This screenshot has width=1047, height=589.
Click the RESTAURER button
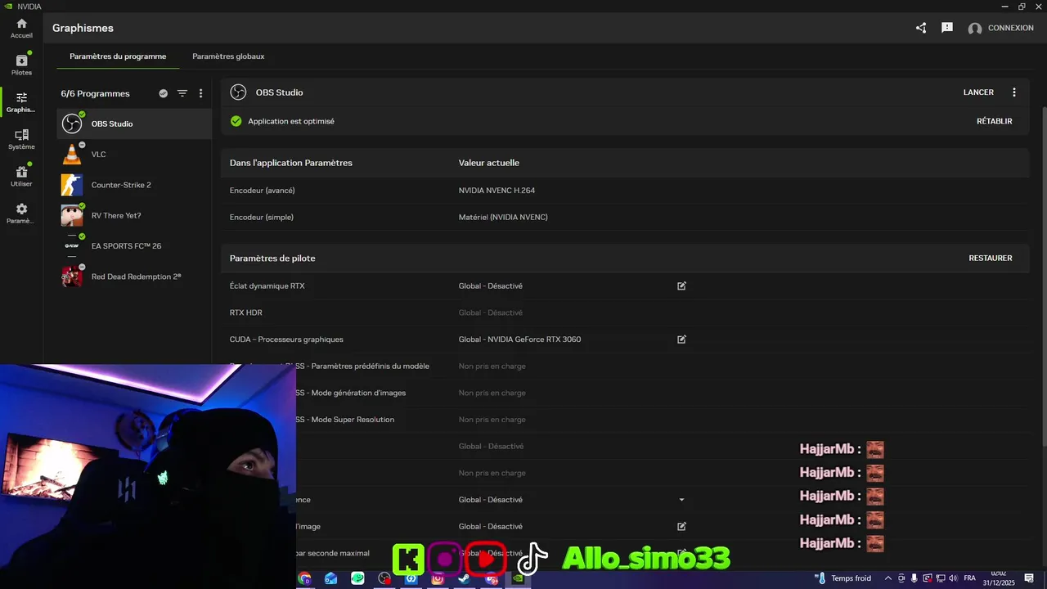[x=991, y=258]
